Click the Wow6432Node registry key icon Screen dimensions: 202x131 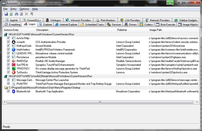pos(6,76)
